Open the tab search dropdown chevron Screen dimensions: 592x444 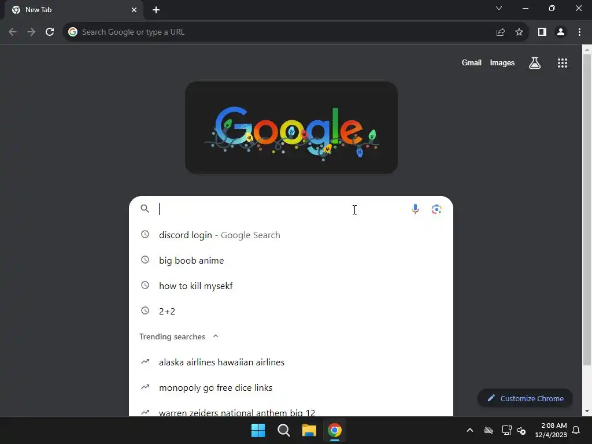tap(499, 8)
